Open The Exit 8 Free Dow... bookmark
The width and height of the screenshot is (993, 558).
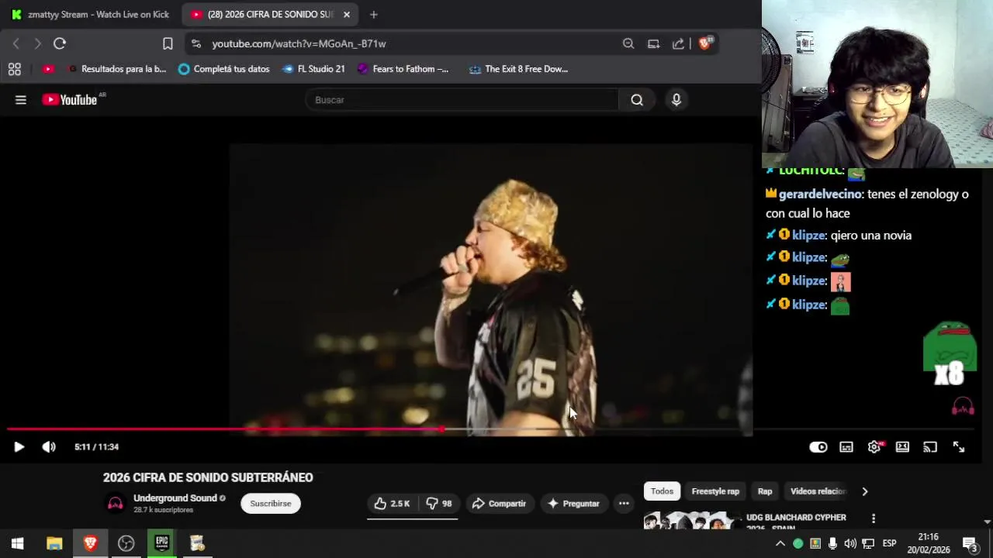pos(518,69)
